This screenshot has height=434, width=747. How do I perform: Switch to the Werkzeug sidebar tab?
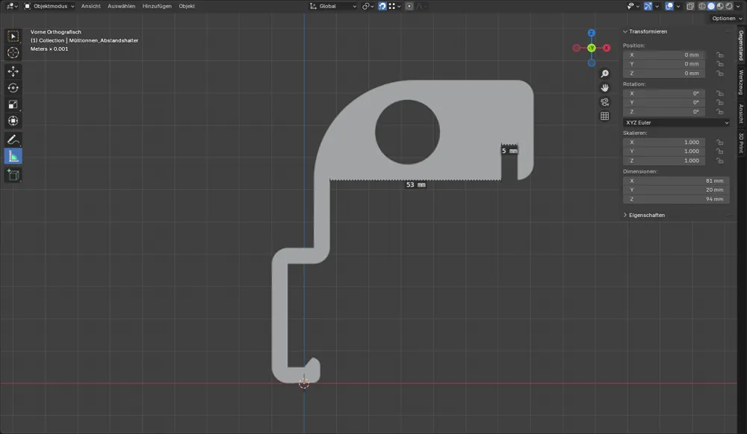[x=741, y=82]
